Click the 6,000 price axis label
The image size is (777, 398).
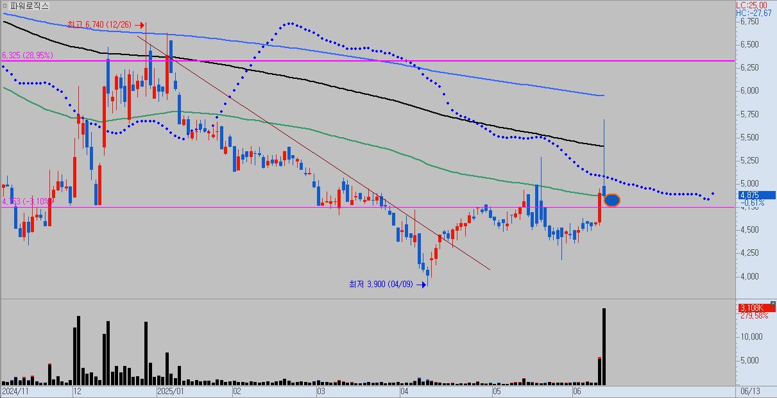(749, 91)
